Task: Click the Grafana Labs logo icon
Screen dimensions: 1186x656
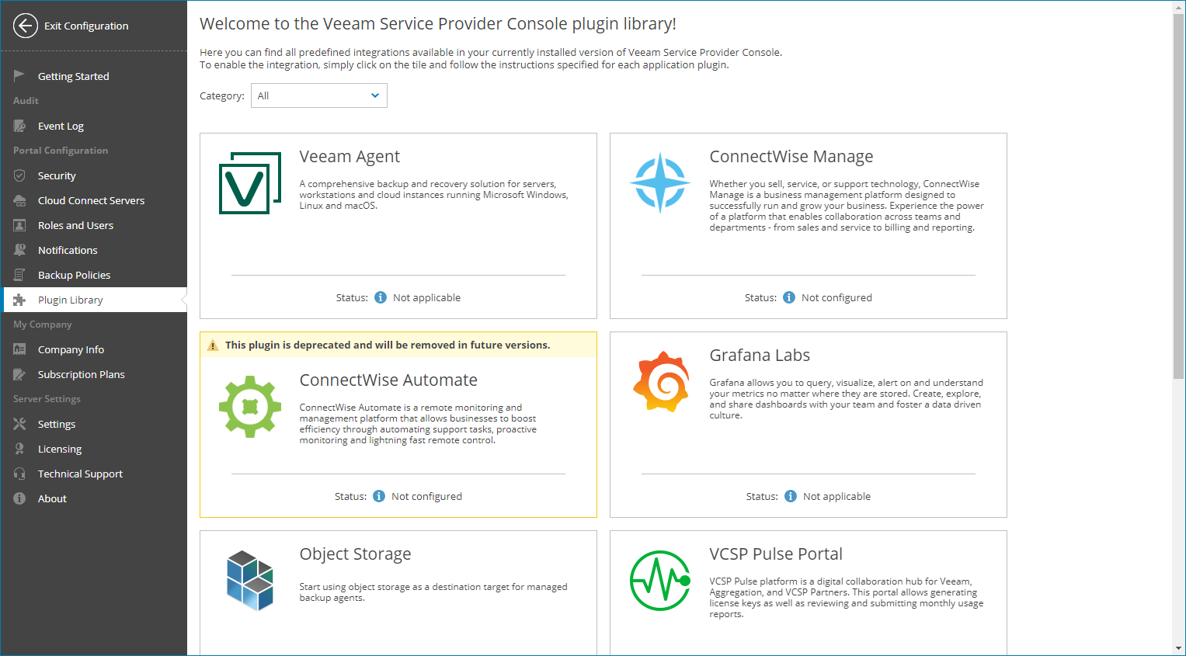Action: (x=660, y=382)
